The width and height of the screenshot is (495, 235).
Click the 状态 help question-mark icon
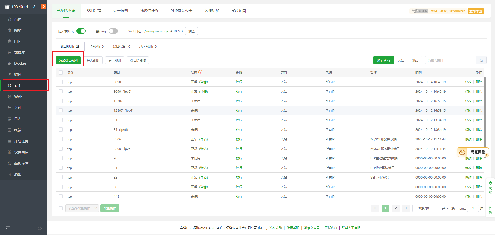coord(200,72)
